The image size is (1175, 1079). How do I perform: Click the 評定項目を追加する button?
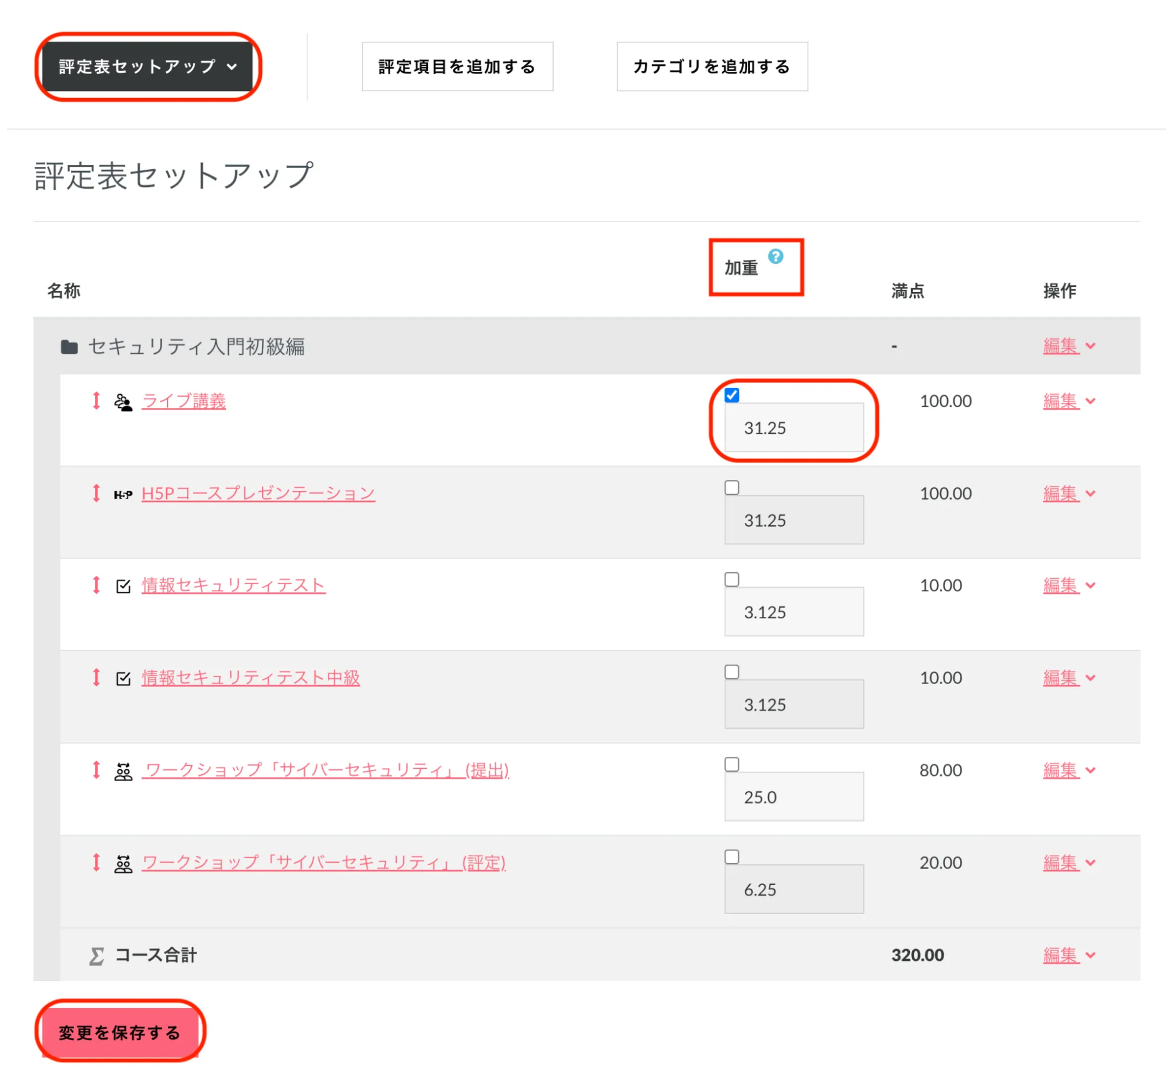(457, 66)
